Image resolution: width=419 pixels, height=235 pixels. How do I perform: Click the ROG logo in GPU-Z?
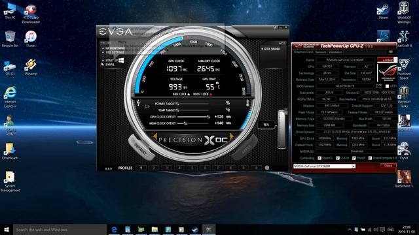click(388, 72)
